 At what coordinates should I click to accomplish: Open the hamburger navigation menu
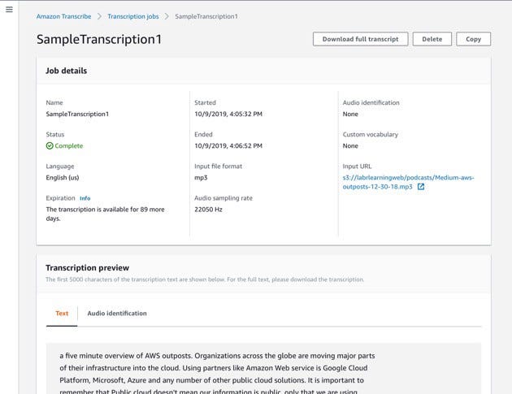[9, 9]
